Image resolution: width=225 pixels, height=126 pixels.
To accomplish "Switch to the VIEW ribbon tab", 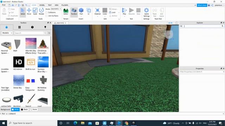I will (x=56, y=5).
